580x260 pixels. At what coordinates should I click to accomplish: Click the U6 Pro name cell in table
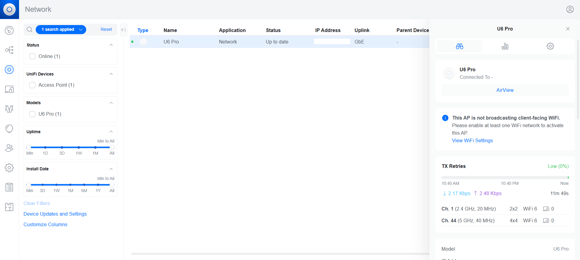pyautogui.click(x=171, y=42)
